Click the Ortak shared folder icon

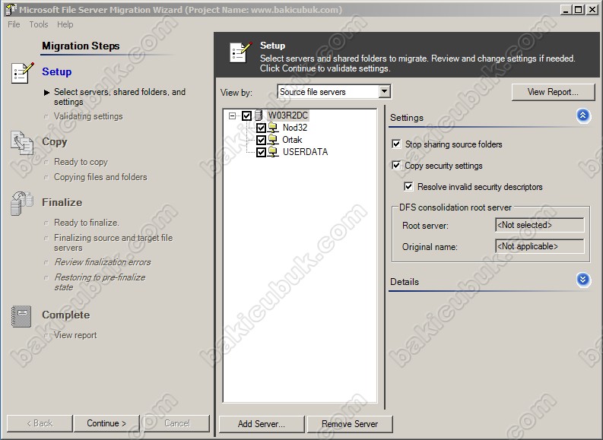pos(273,140)
